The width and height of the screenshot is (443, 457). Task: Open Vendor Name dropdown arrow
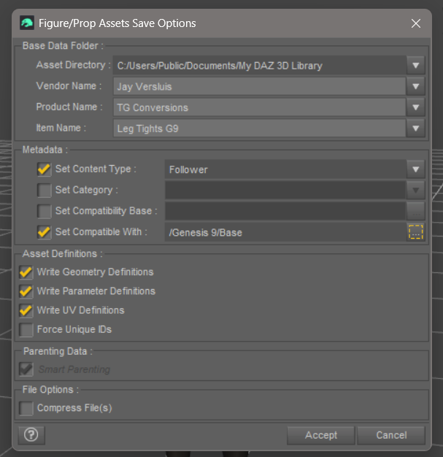pos(415,86)
